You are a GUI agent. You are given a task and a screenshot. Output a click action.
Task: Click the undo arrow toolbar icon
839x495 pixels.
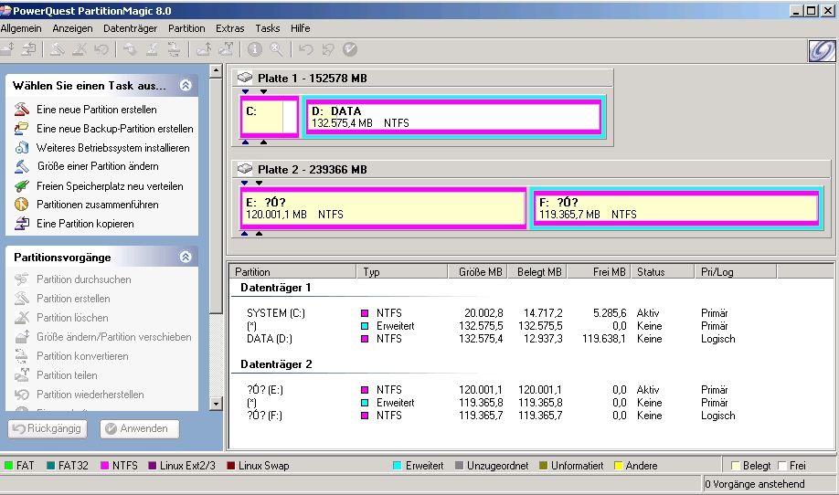pos(305,49)
